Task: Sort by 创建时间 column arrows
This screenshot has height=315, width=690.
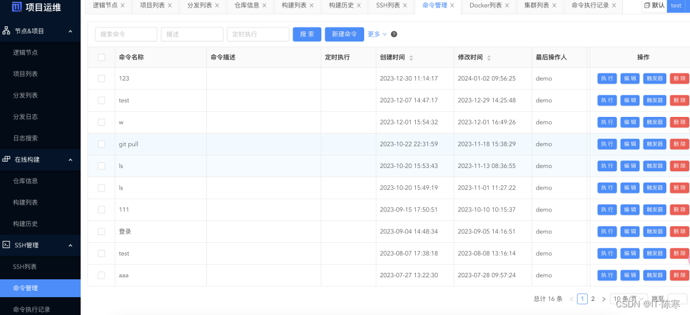Action: click(x=411, y=58)
